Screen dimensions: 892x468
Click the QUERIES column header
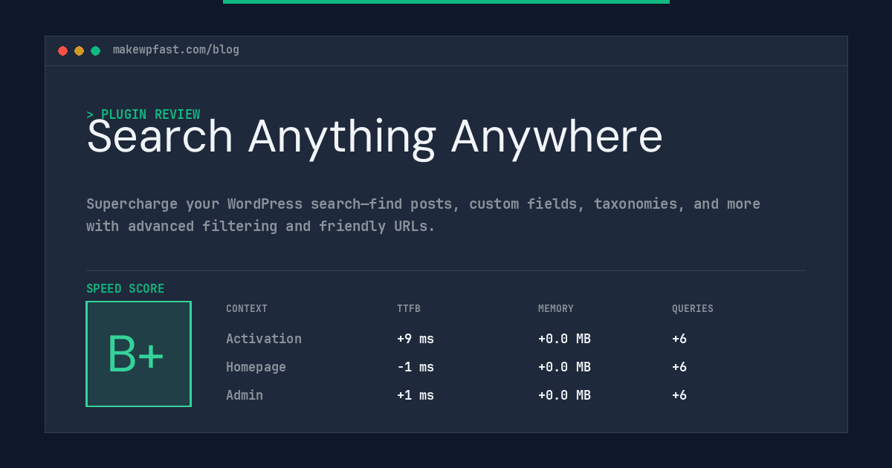tap(693, 309)
